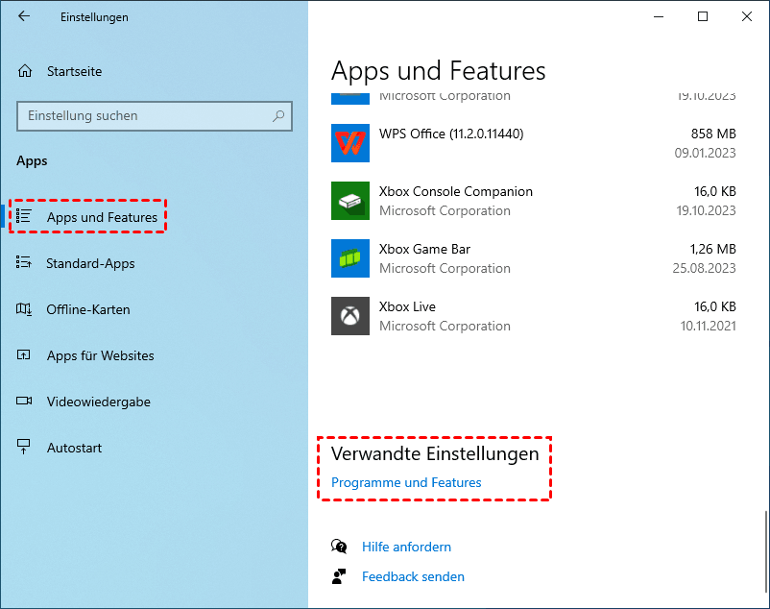
Task: Open Videowiedergabe settings
Action: click(98, 402)
